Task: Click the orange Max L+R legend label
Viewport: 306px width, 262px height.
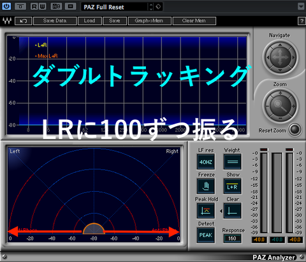Action: click(x=47, y=56)
